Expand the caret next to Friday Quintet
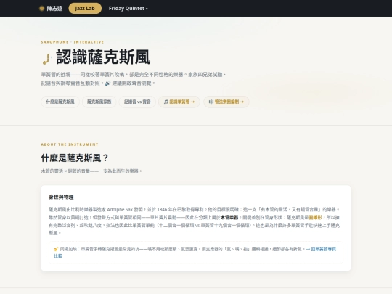This screenshot has height=294, width=392. pyautogui.click(x=147, y=9)
